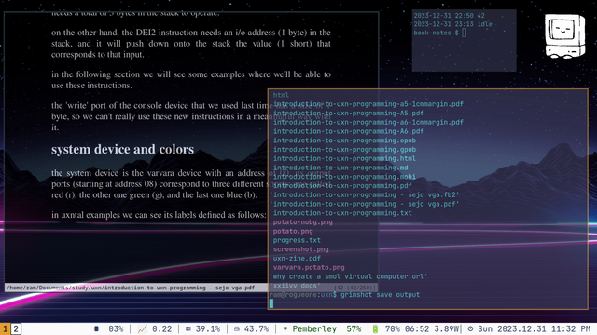Click introduction-to-uxn-programming-A5.pdf in terminal
The width and height of the screenshot is (597, 335).
click(348, 114)
